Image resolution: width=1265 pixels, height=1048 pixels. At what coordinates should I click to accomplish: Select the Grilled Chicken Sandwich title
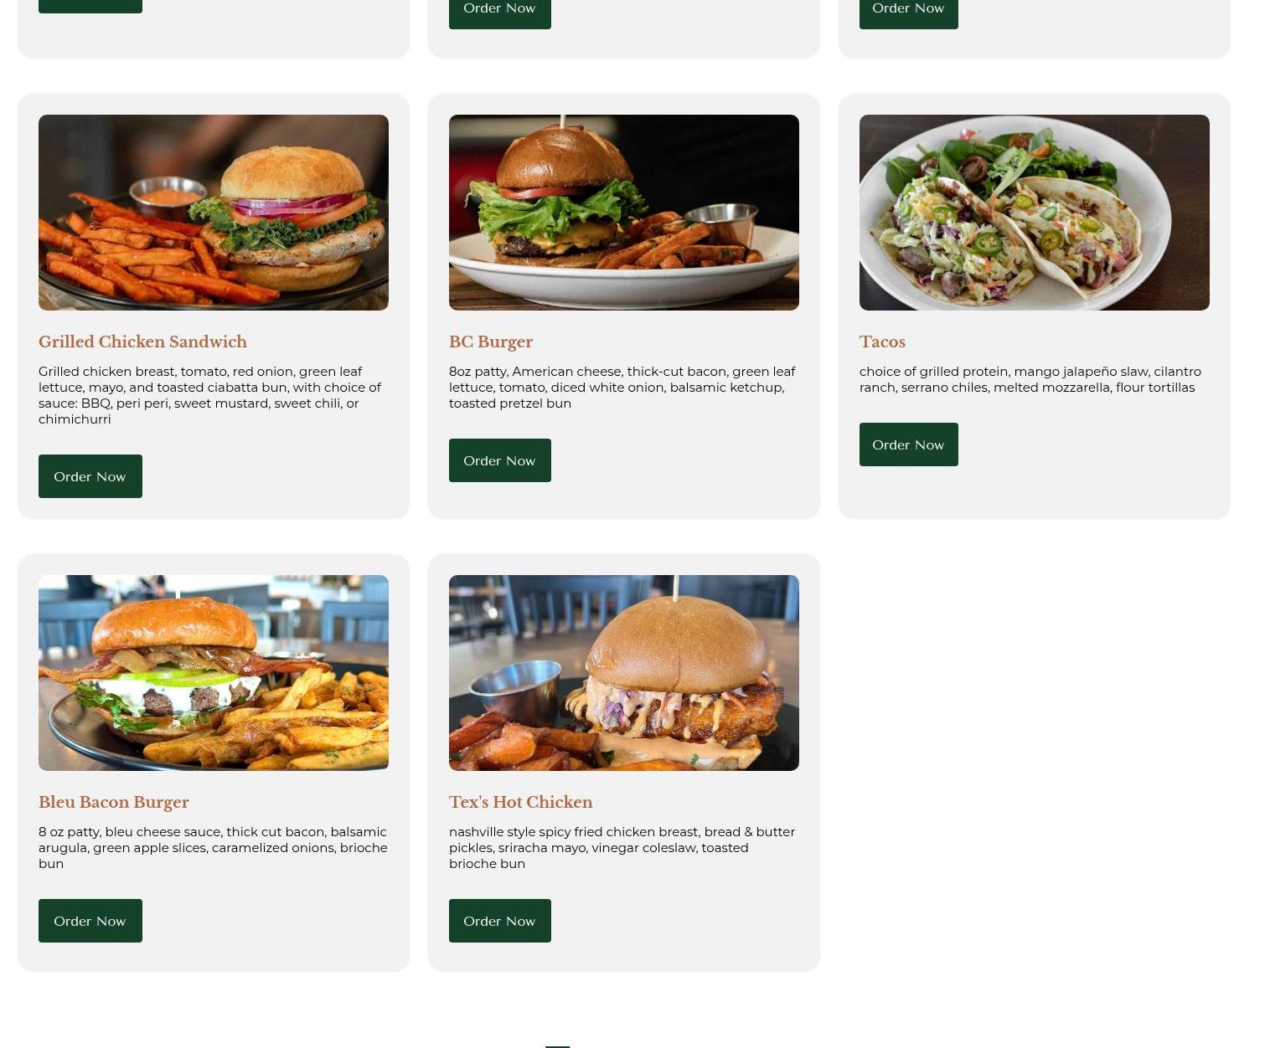pos(143,342)
